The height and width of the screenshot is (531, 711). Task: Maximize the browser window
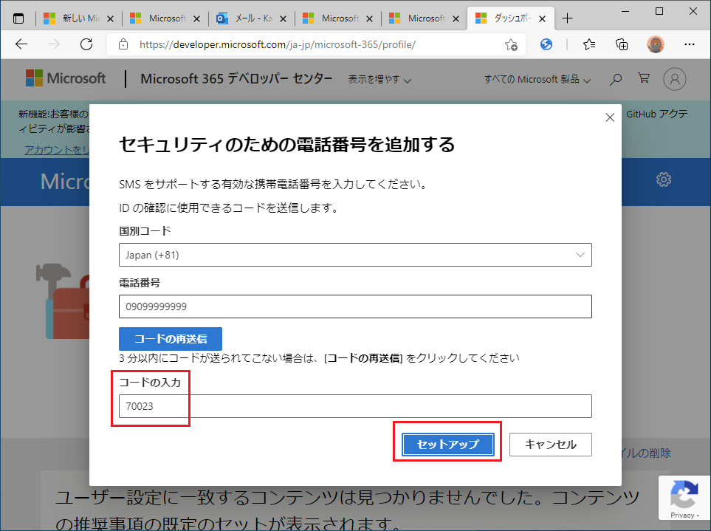(x=659, y=11)
